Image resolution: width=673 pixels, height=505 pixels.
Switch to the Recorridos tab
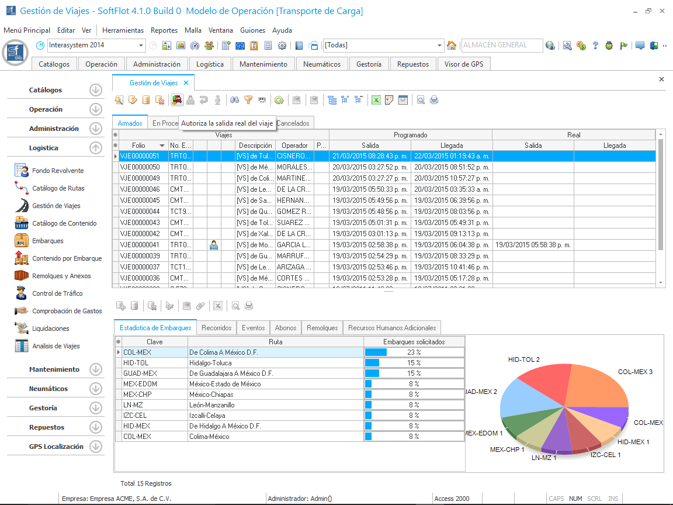(x=216, y=328)
